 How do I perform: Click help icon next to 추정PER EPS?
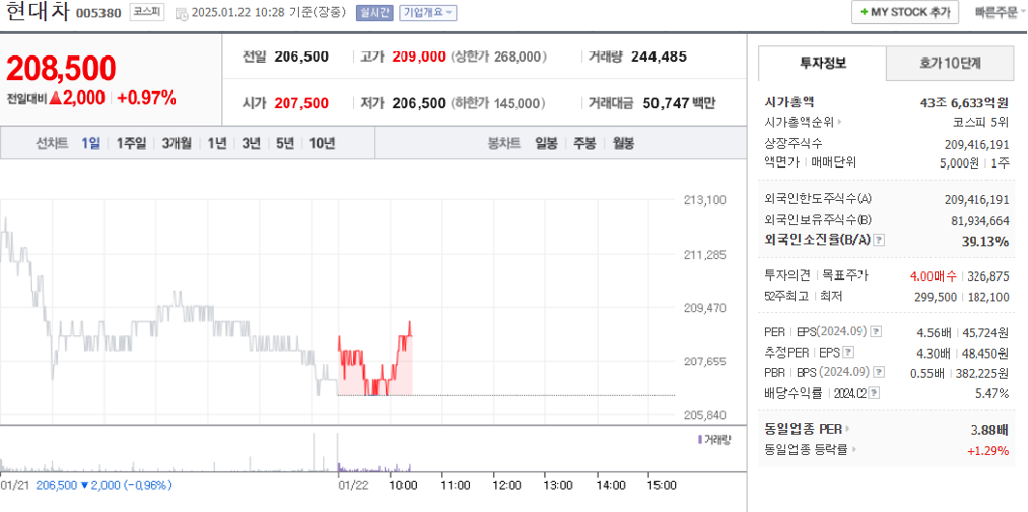848,353
